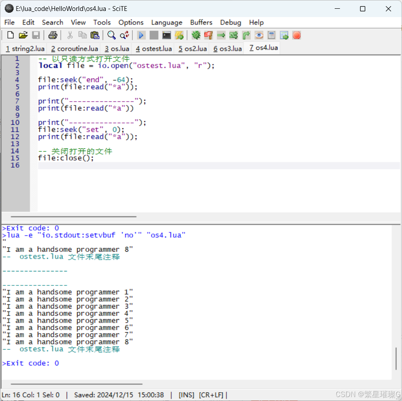Click the io.open line of code
This screenshot has width=402, height=401.
point(126,66)
